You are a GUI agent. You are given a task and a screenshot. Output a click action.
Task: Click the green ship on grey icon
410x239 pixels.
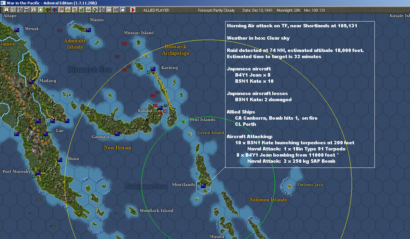(88, 10)
